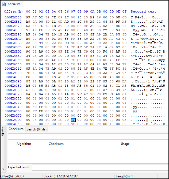
Task: Click the 0F column header in hex view
Action: pyautogui.click(x=124, y=11)
